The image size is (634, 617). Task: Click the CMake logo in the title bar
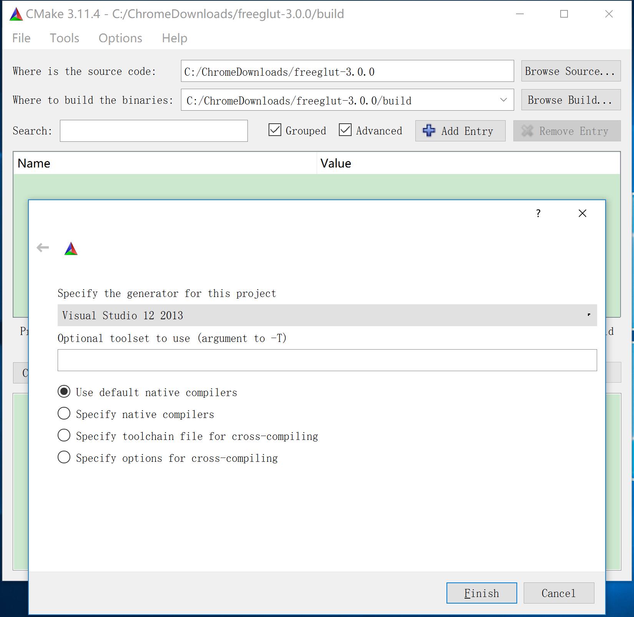click(16, 14)
